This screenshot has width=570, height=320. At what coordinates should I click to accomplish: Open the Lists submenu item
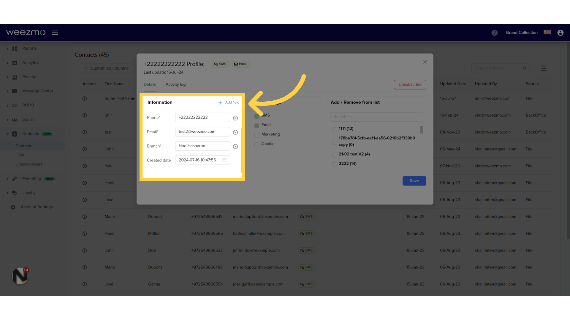click(20, 155)
